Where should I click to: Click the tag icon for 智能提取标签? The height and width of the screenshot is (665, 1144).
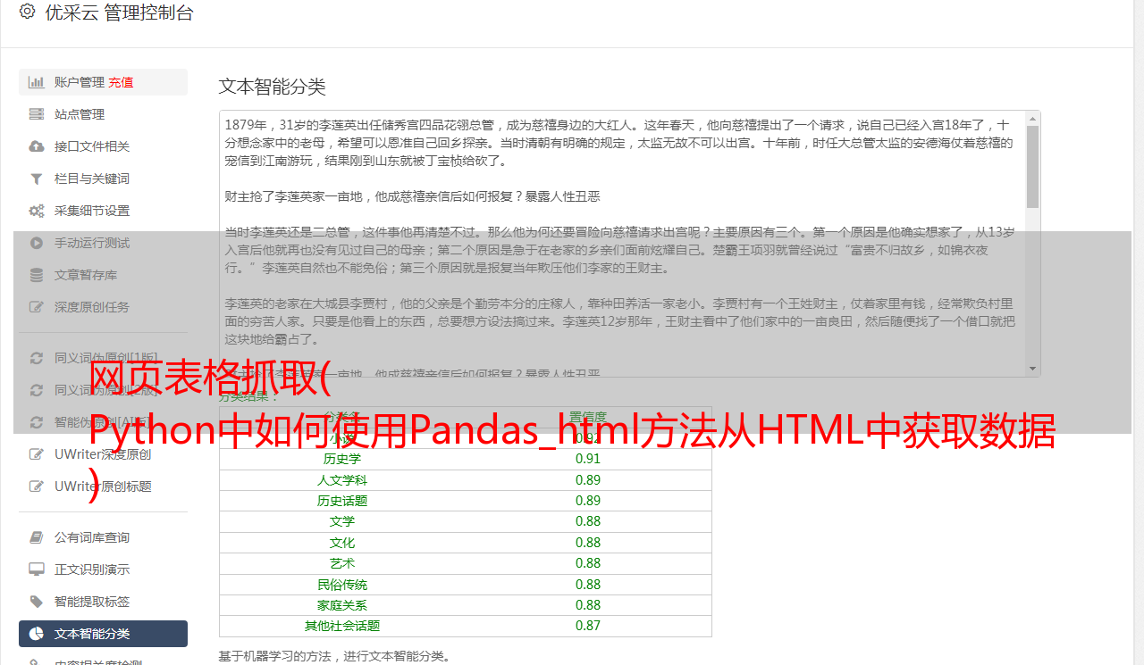(x=36, y=602)
